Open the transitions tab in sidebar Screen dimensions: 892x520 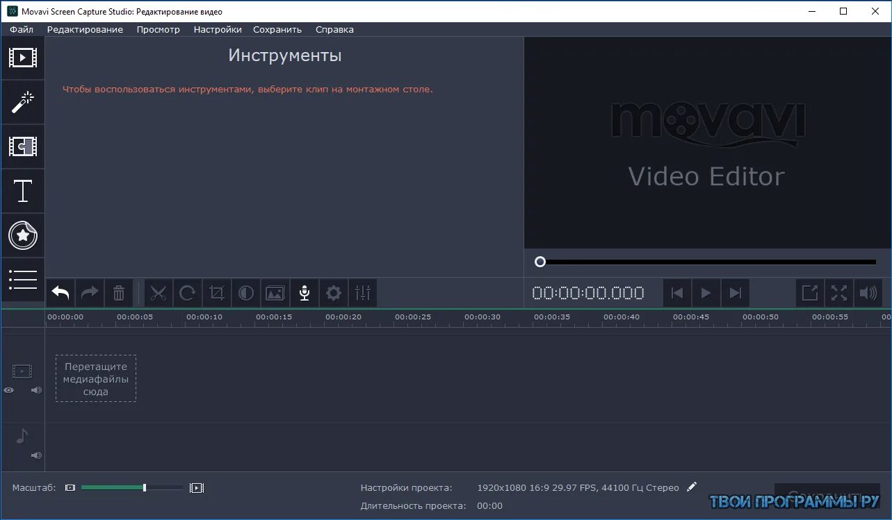[22, 146]
